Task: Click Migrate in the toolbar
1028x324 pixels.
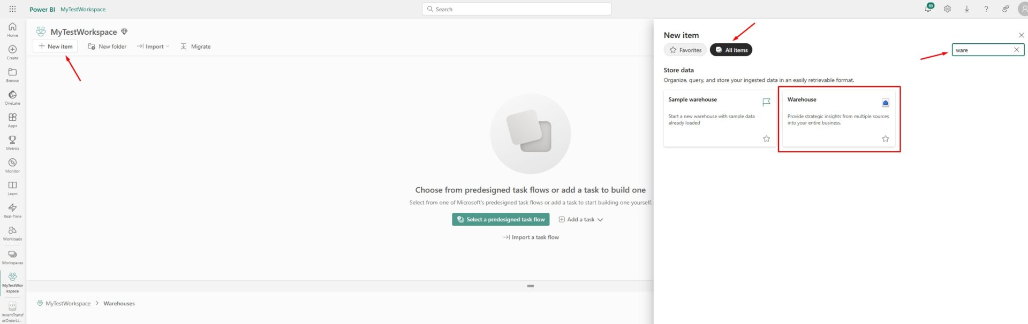Action: tap(195, 47)
